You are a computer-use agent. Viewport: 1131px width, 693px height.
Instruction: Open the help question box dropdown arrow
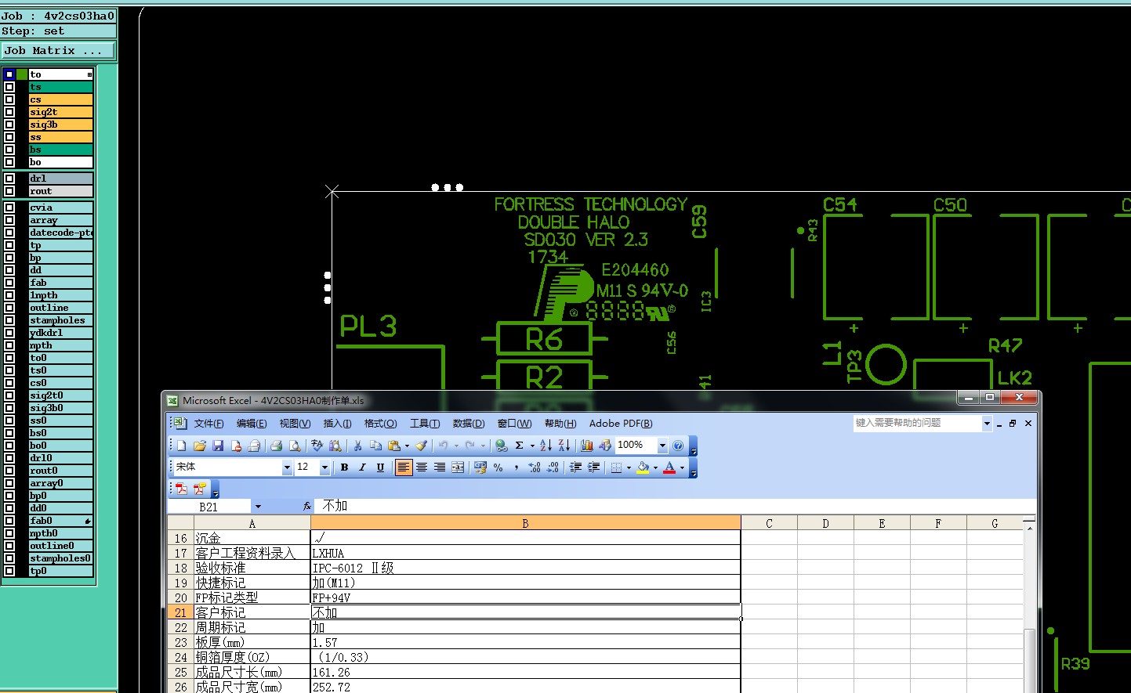tap(987, 423)
